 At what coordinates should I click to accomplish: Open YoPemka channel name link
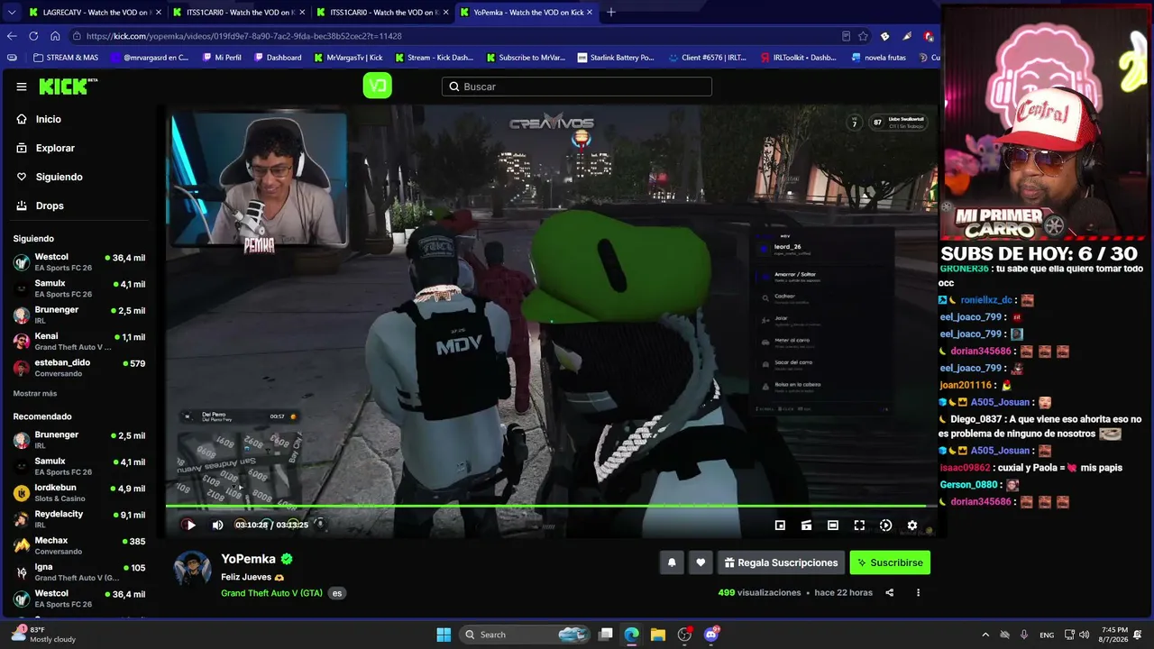[248, 559]
